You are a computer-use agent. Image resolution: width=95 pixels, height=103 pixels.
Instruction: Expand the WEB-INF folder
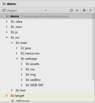(22, 85)
